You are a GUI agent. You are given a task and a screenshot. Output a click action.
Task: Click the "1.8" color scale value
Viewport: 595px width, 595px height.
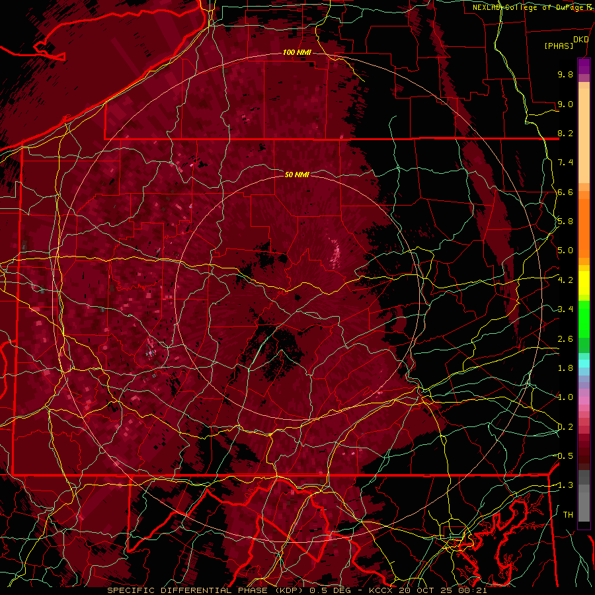tap(565, 368)
